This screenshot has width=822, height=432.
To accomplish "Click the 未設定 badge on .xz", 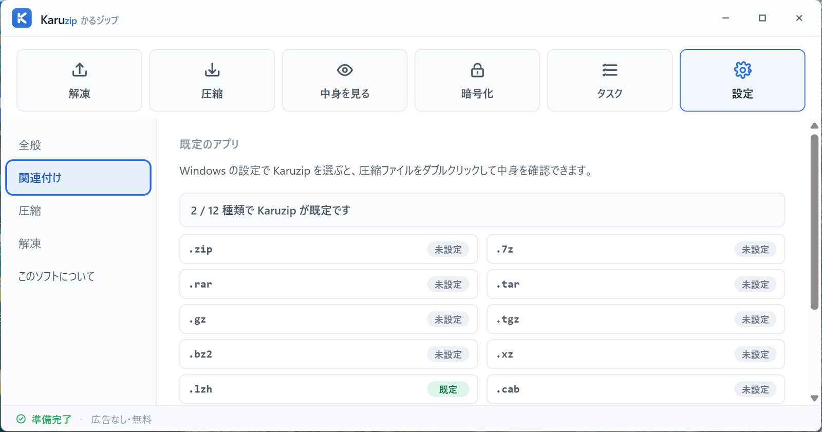I will [x=755, y=354].
